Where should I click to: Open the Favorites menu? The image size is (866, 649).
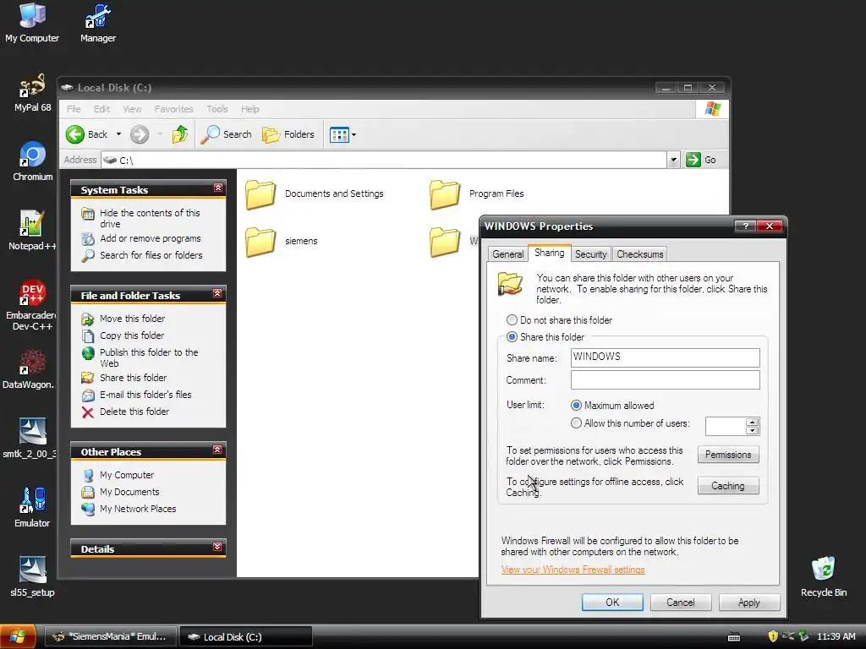(x=174, y=109)
